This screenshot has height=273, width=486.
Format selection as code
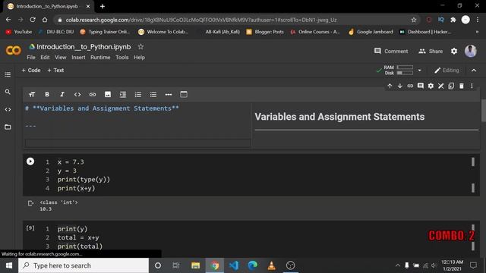pyautogui.click(x=77, y=94)
